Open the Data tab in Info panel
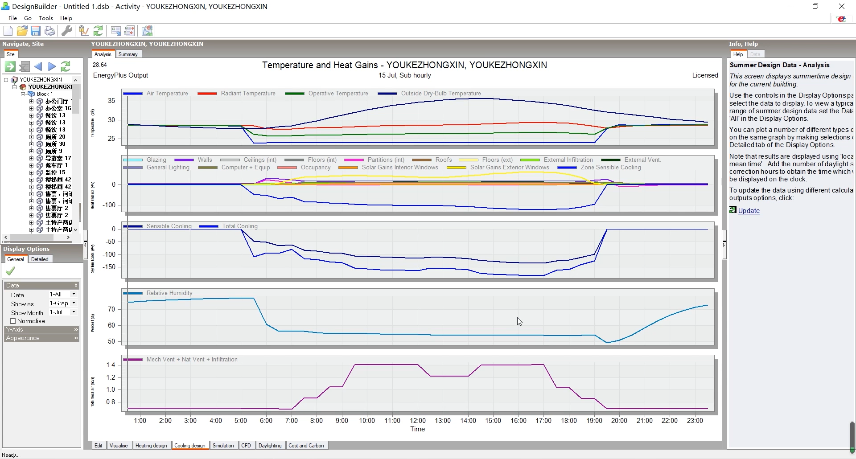The height and width of the screenshot is (459, 856). (755, 54)
